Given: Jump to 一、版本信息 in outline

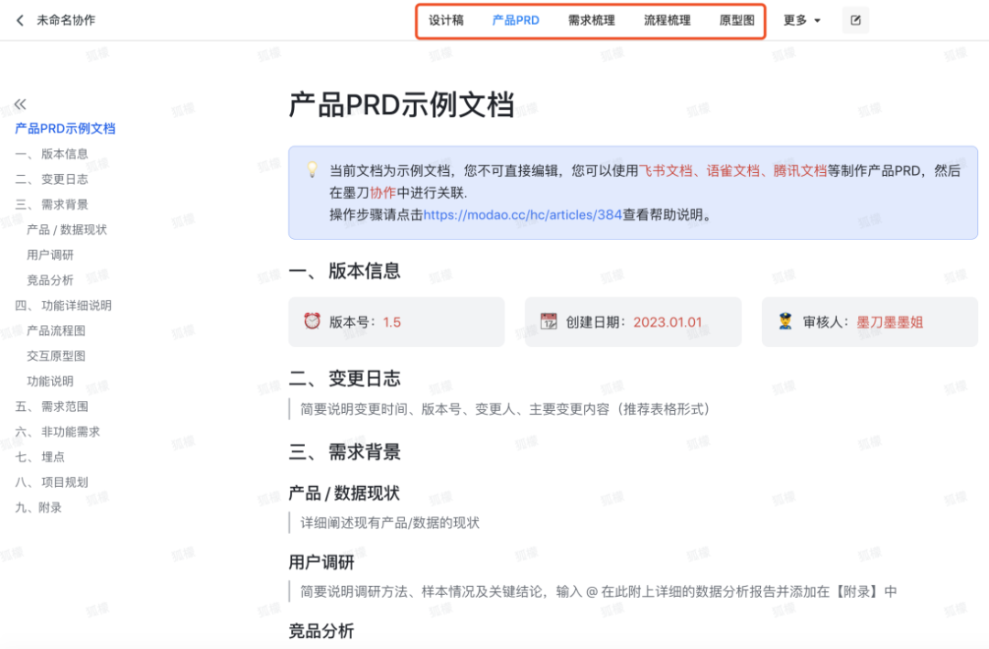Looking at the screenshot, I should (51, 154).
